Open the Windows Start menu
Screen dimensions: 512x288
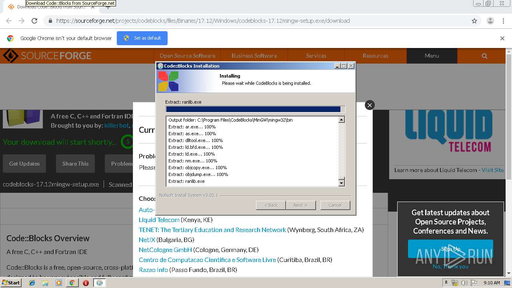(x=11, y=282)
